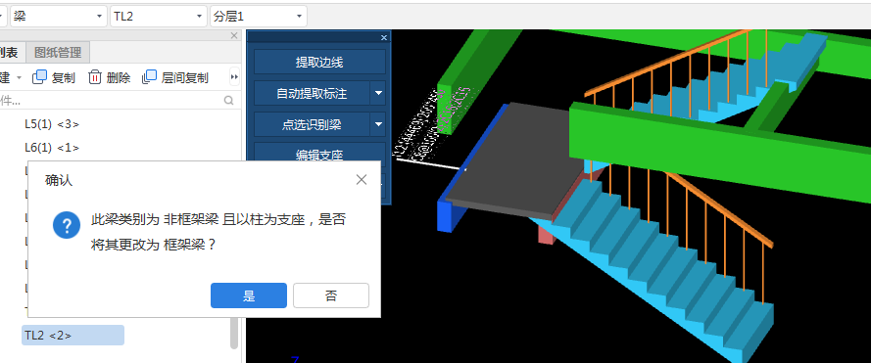Click the search magnifier icon in component search
Image resolution: width=871 pixels, height=363 pixels.
pyautogui.click(x=228, y=101)
